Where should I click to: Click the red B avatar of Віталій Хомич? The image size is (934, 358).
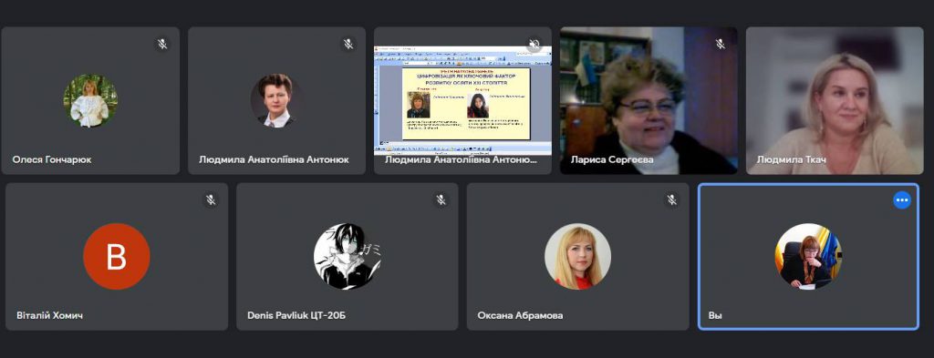coord(117,256)
